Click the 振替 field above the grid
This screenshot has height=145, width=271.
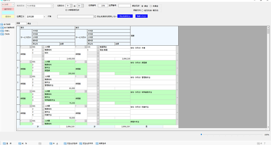pos(21,23)
